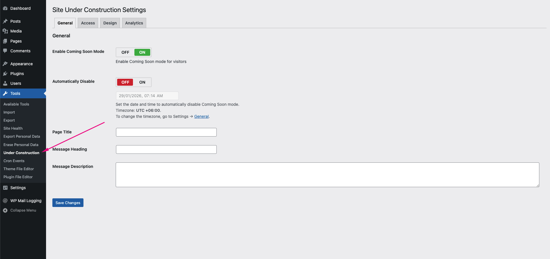
Task: Open the Comments bubble icon
Action: click(x=5, y=51)
